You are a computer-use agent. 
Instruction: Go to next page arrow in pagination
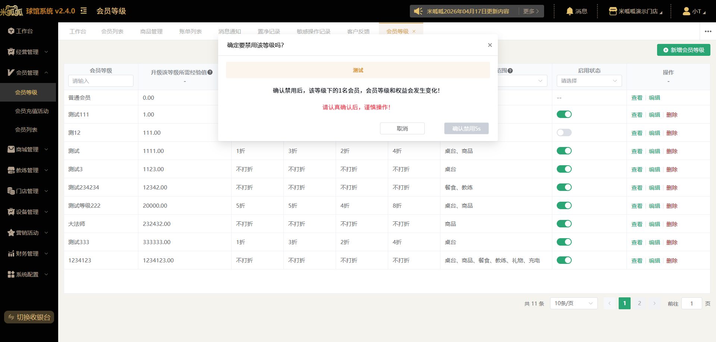tap(654, 303)
